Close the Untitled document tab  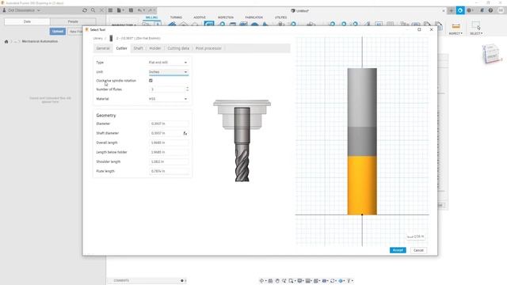(x=444, y=10)
